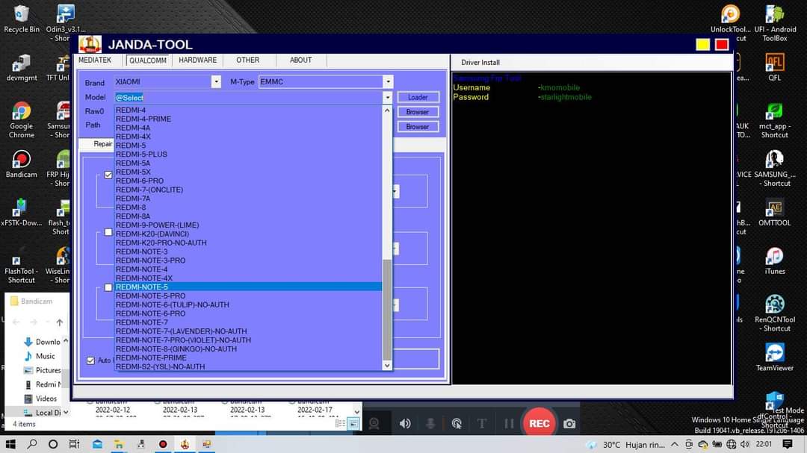807x453 pixels.
Task: Switch to the MEDIATEK tab
Action: tap(95, 60)
